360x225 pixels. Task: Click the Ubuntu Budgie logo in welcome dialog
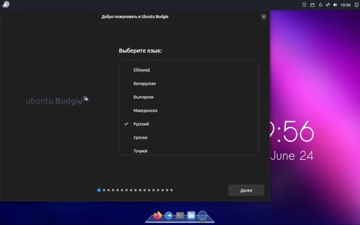point(57,101)
